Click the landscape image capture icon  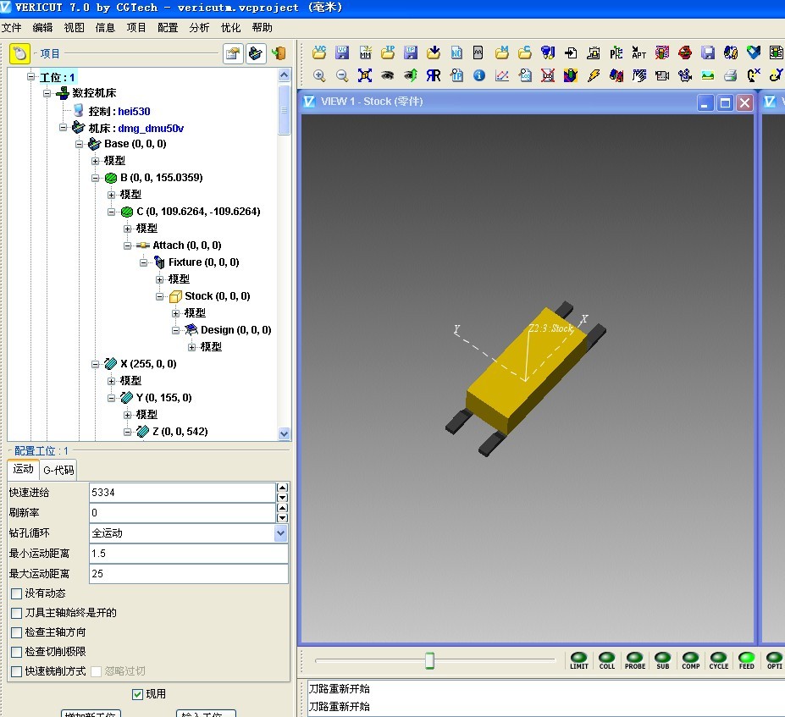707,75
